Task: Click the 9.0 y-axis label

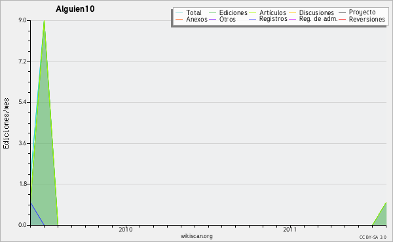Action: 22,20
